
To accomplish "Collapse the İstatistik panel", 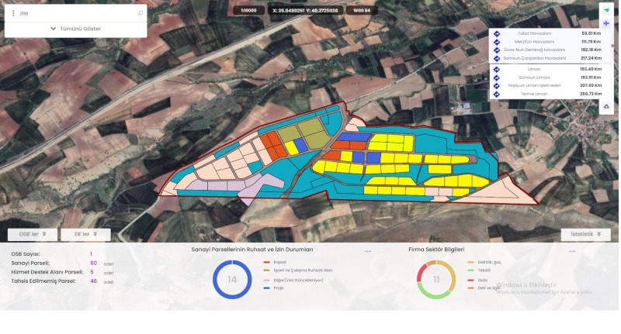I will click(585, 234).
